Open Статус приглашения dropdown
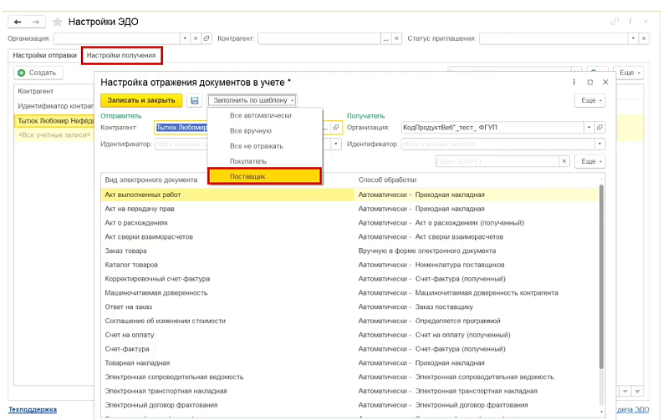 point(633,38)
